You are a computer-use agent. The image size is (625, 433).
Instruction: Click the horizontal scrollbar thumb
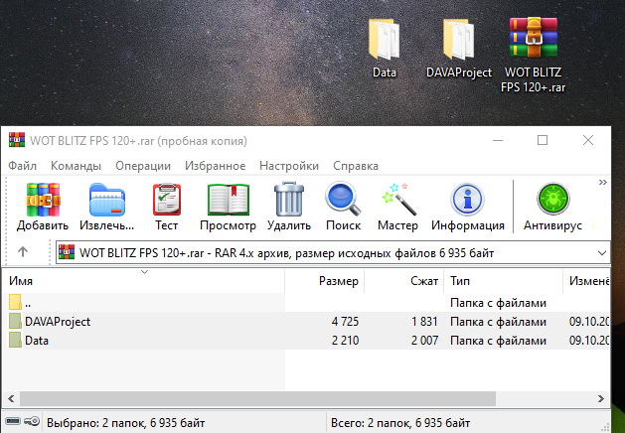pyautogui.click(x=257, y=399)
